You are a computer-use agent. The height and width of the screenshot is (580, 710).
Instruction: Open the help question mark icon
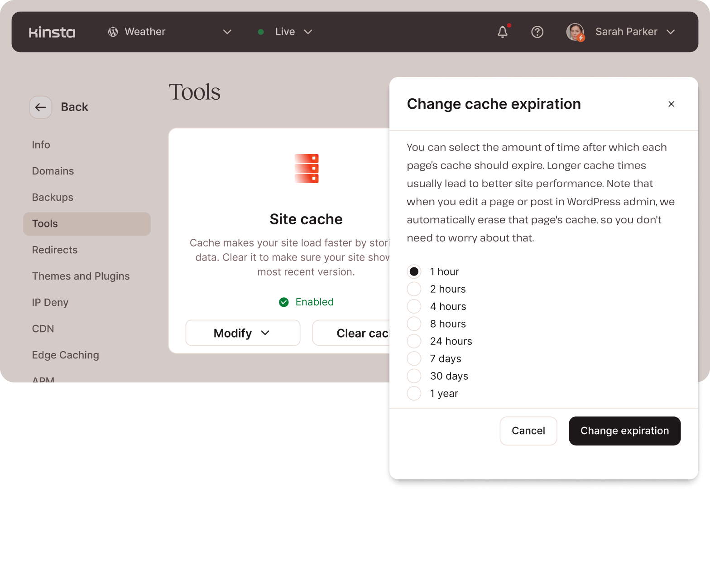[x=537, y=32]
